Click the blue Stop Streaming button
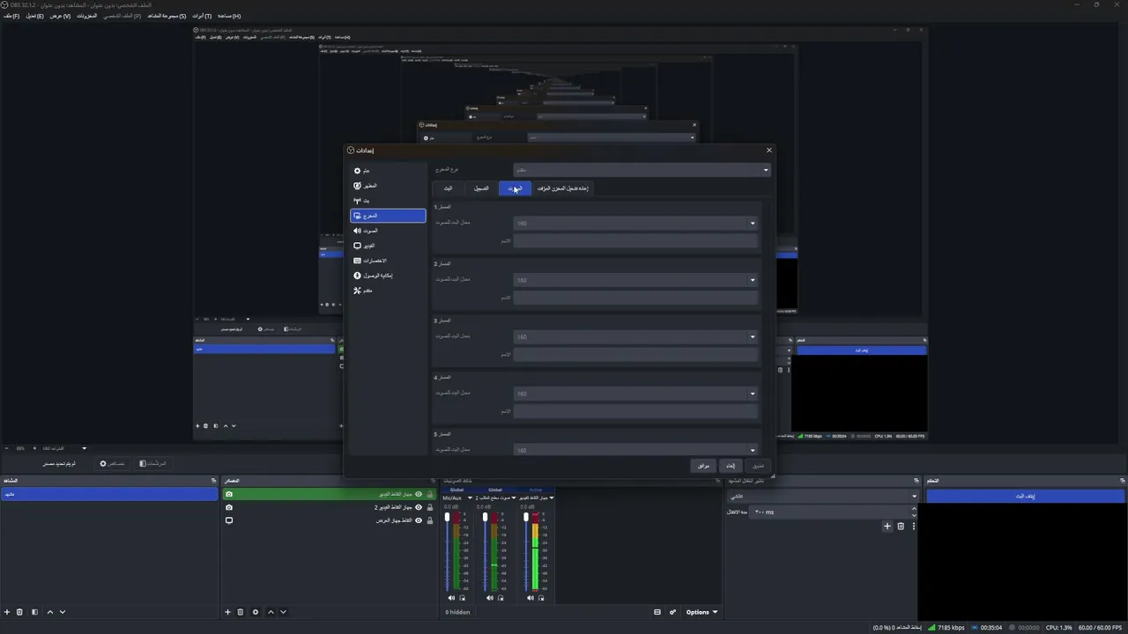 (1025, 496)
